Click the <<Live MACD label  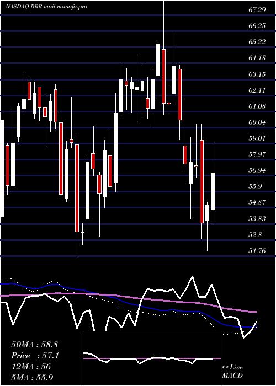coord(232,372)
